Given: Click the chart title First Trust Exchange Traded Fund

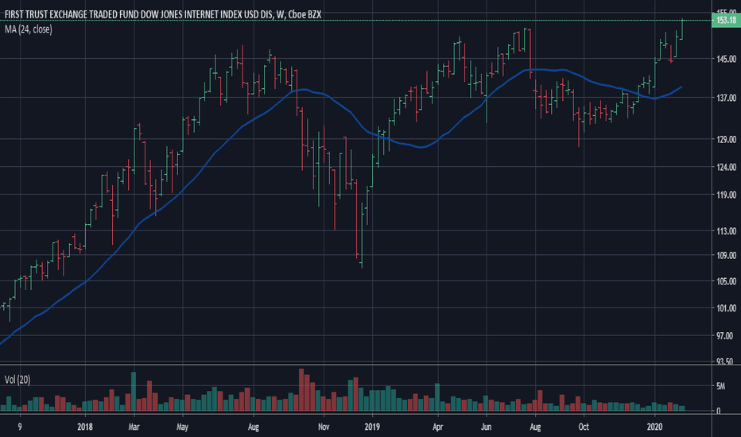Looking at the screenshot, I should 163,14.
